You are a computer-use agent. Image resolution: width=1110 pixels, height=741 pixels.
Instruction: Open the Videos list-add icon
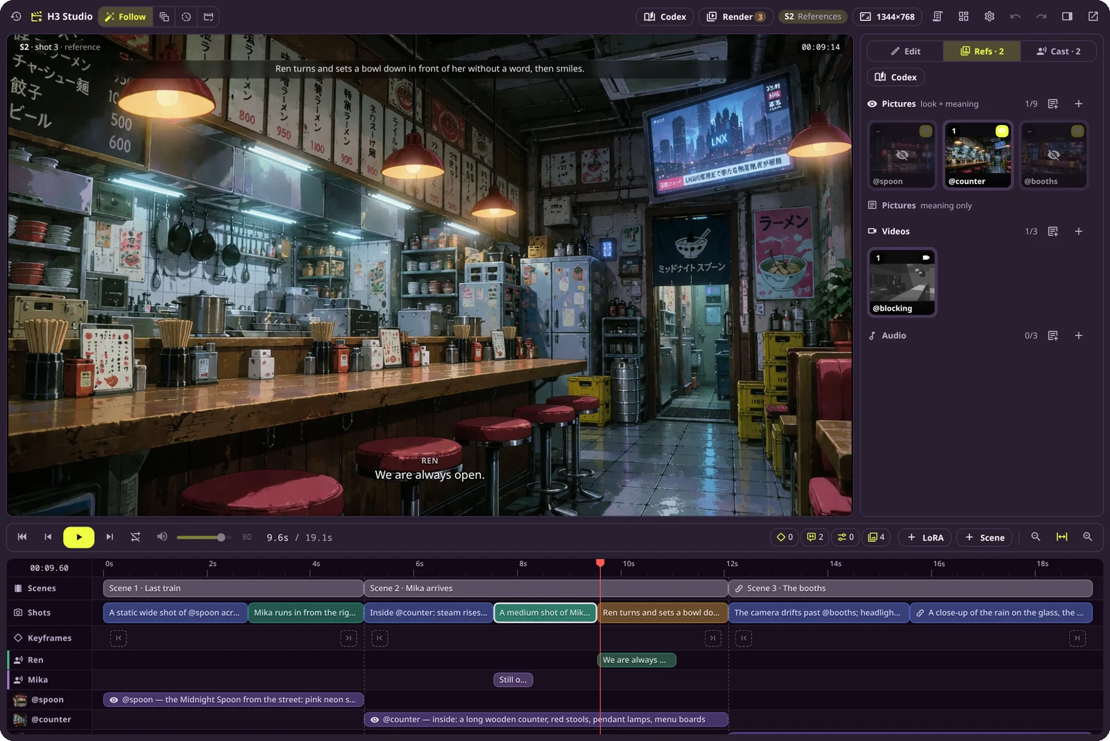[x=1053, y=232]
